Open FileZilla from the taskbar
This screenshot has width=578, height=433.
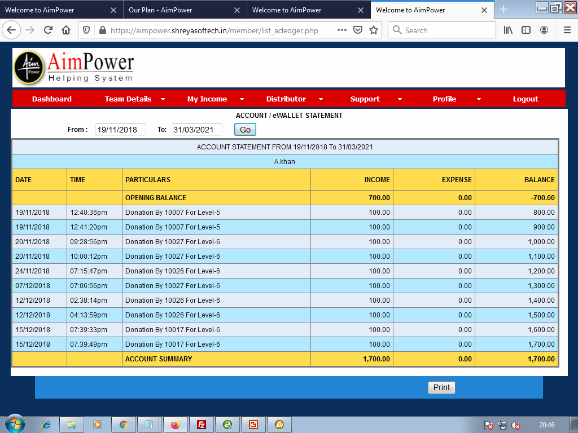(x=202, y=425)
